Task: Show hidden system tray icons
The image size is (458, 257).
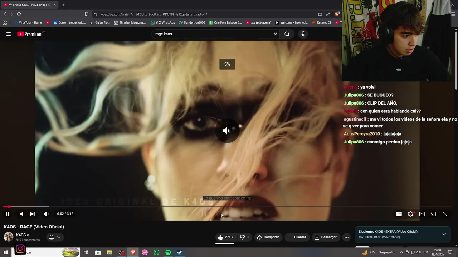Action: pos(401,252)
